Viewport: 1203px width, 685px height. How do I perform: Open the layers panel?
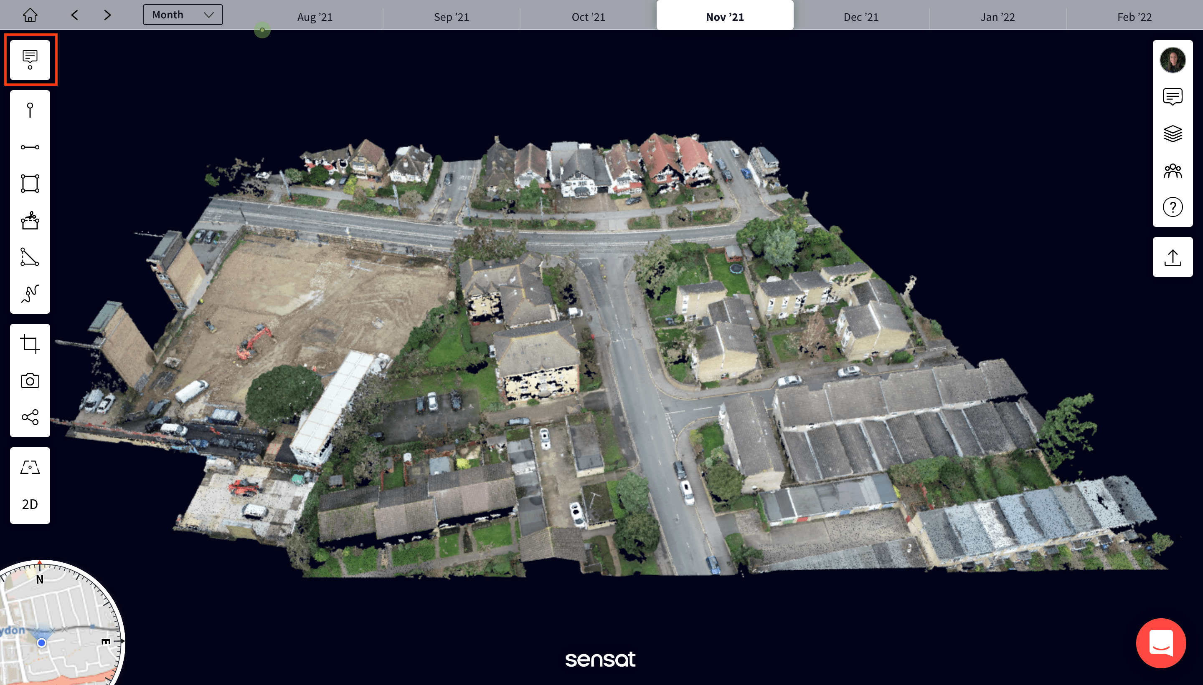[x=1173, y=133]
